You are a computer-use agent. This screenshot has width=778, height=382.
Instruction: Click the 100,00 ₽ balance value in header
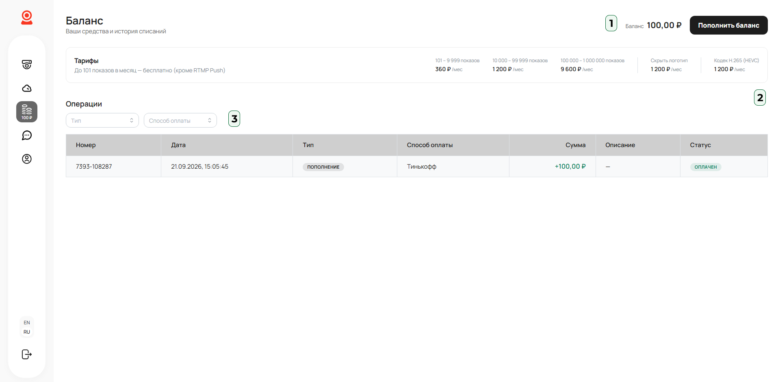(x=664, y=25)
